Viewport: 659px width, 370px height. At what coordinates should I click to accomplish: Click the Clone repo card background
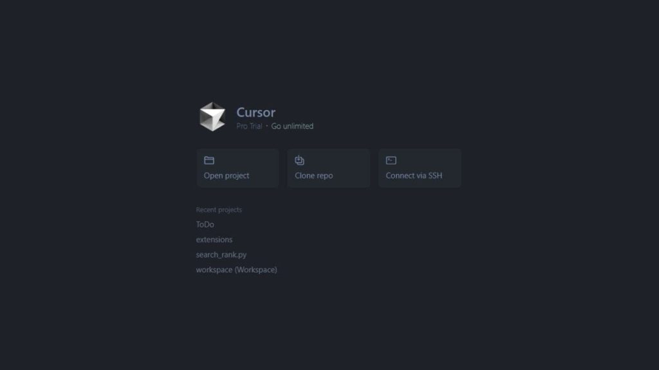pyautogui.click(x=329, y=168)
